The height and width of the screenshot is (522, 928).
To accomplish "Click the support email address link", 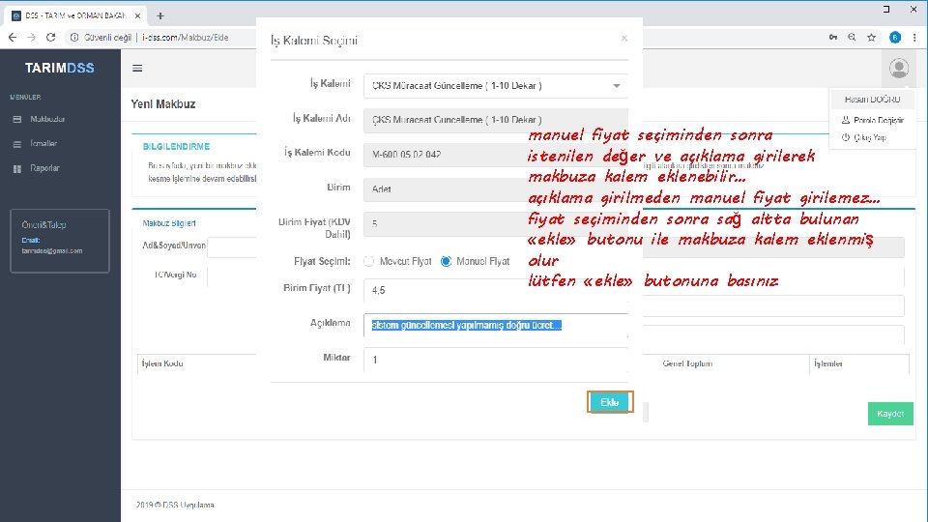I will [52, 251].
